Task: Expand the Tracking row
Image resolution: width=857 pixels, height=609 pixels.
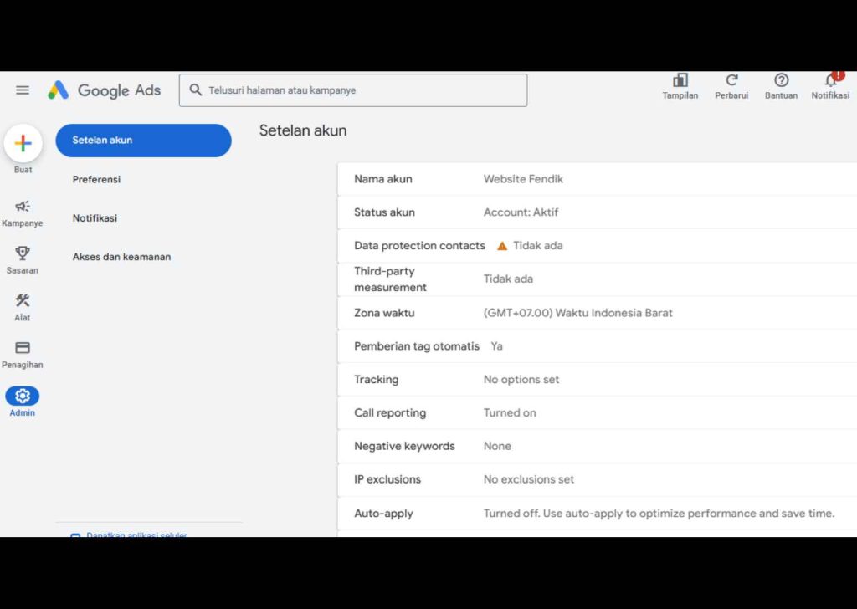Action: pos(597,380)
